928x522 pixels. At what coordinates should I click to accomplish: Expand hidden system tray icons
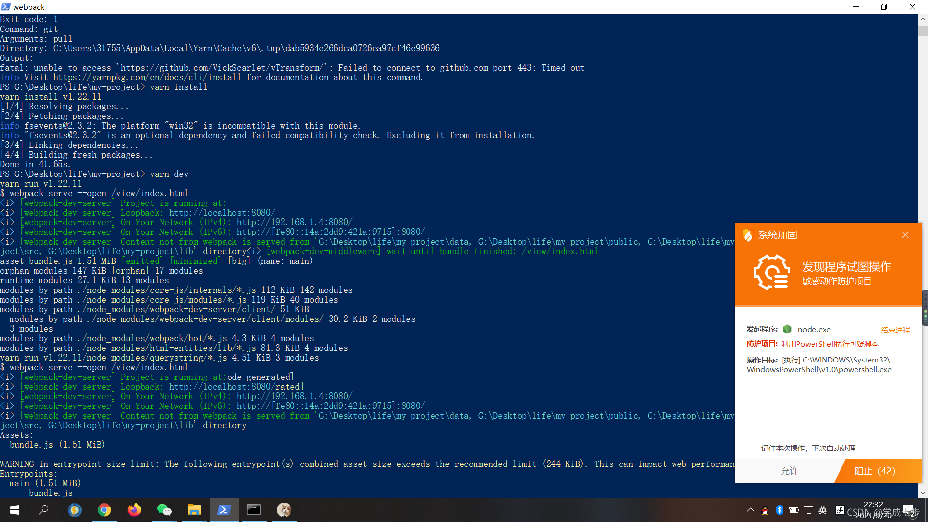tap(750, 510)
